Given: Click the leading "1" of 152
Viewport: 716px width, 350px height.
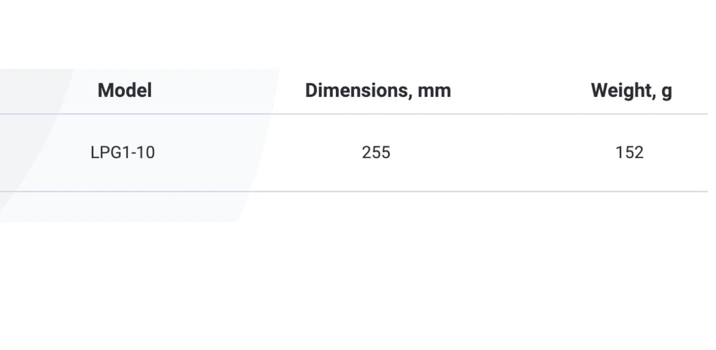Looking at the screenshot, I should (x=619, y=153).
